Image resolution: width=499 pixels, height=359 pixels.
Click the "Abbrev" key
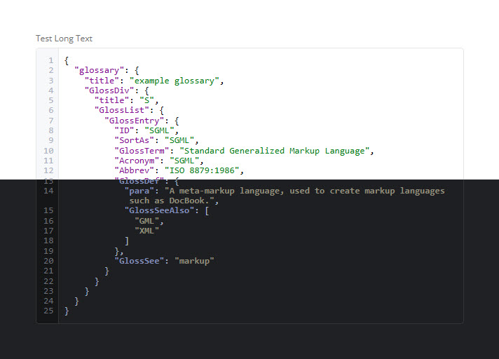coord(135,170)
